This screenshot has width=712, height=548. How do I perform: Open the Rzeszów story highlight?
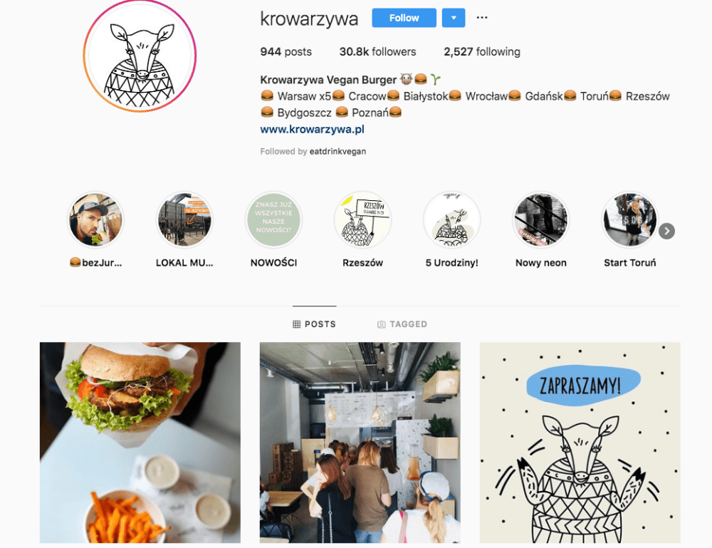point(362,219)
